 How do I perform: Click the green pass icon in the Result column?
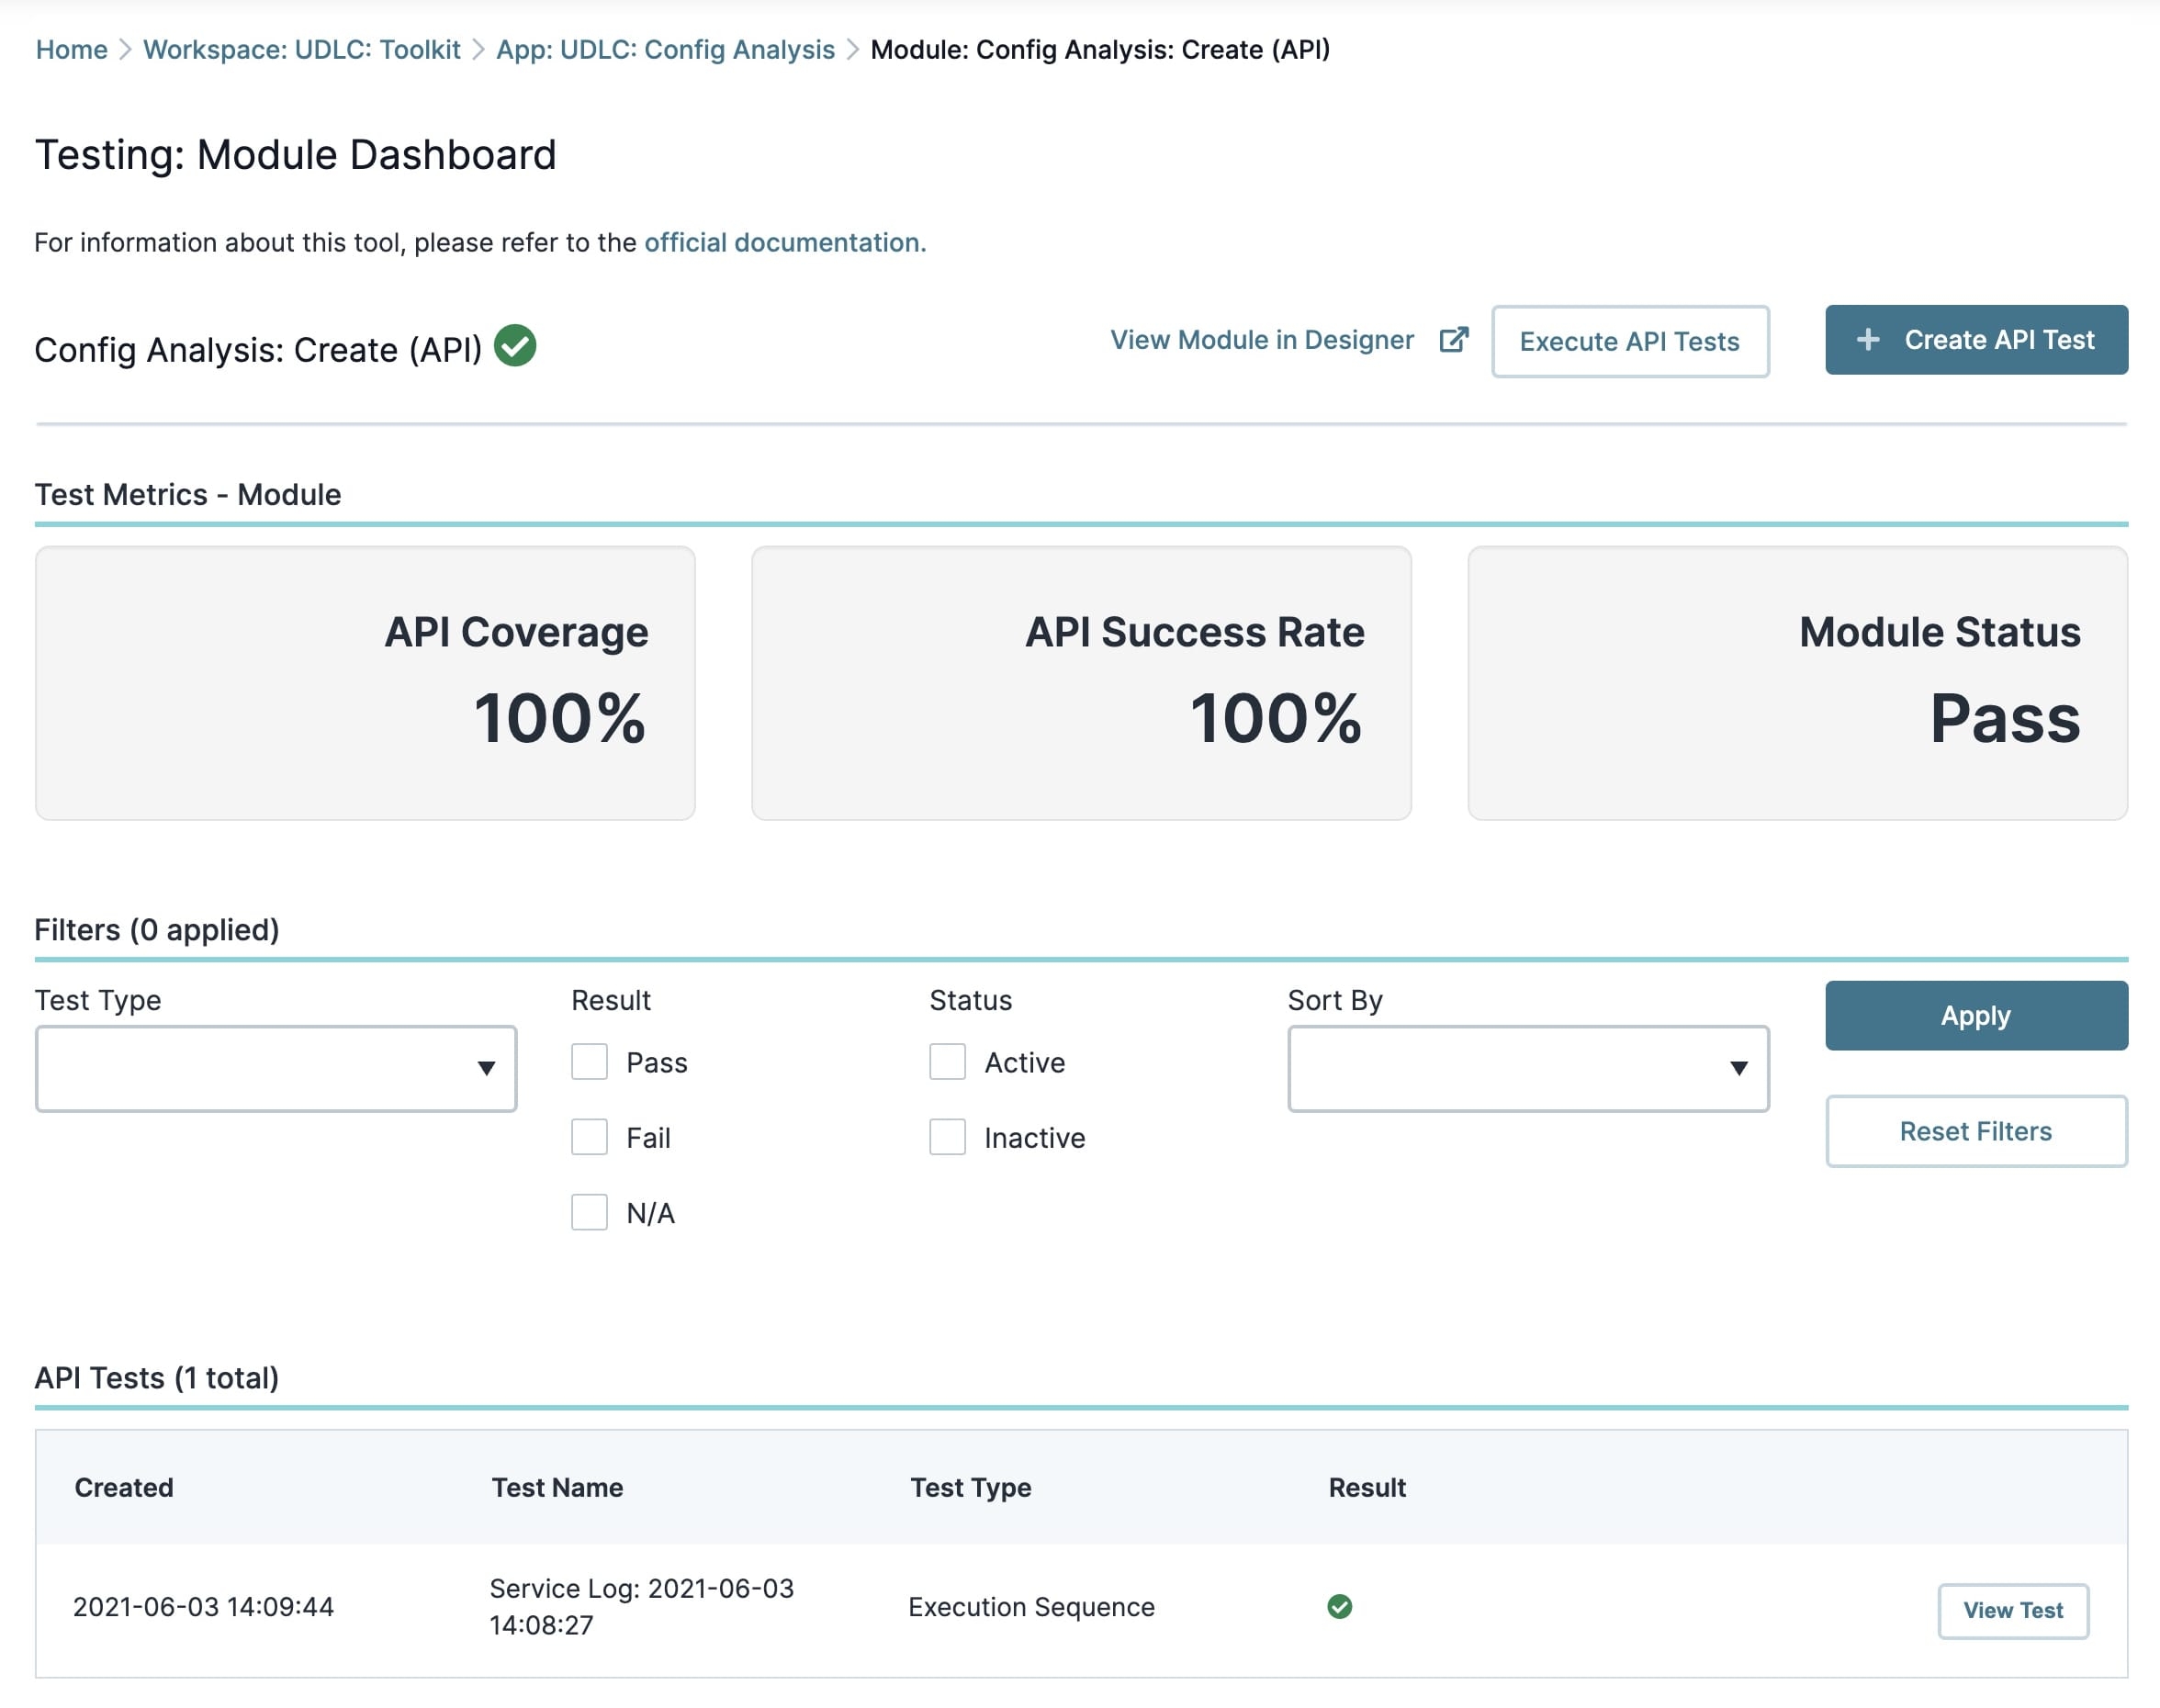[x=1339, y=1606]
